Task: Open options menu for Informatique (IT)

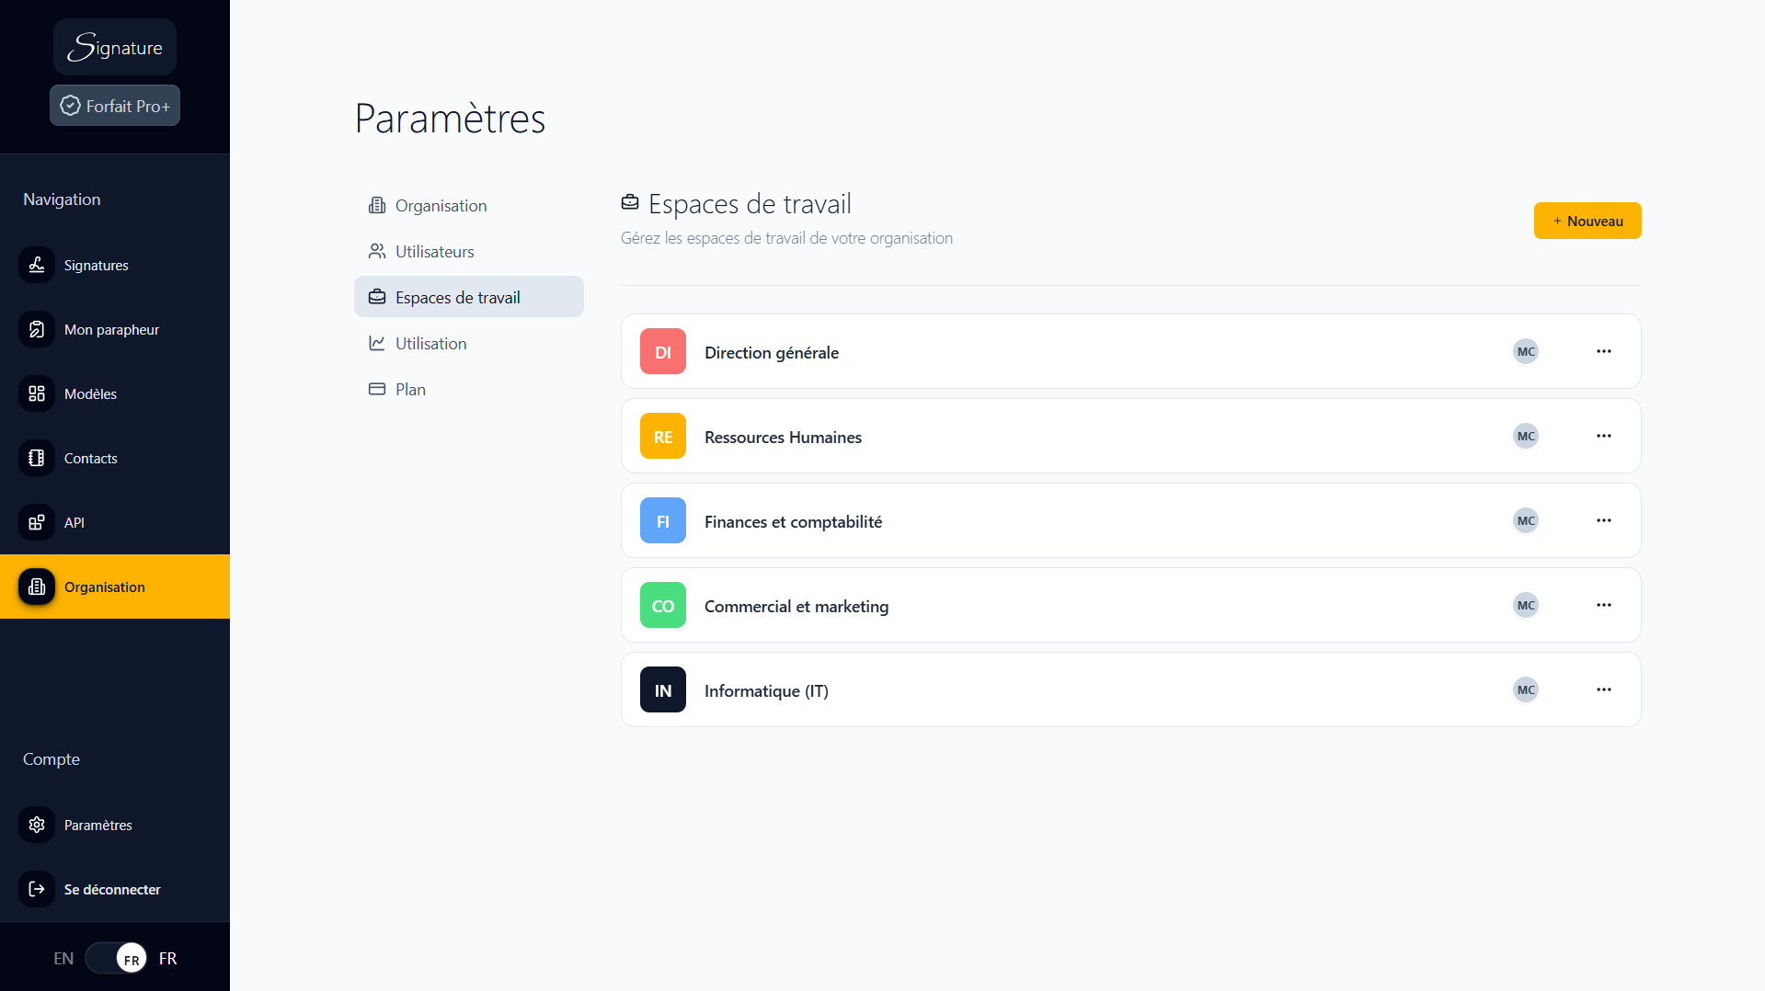Action: (1604, 689)
